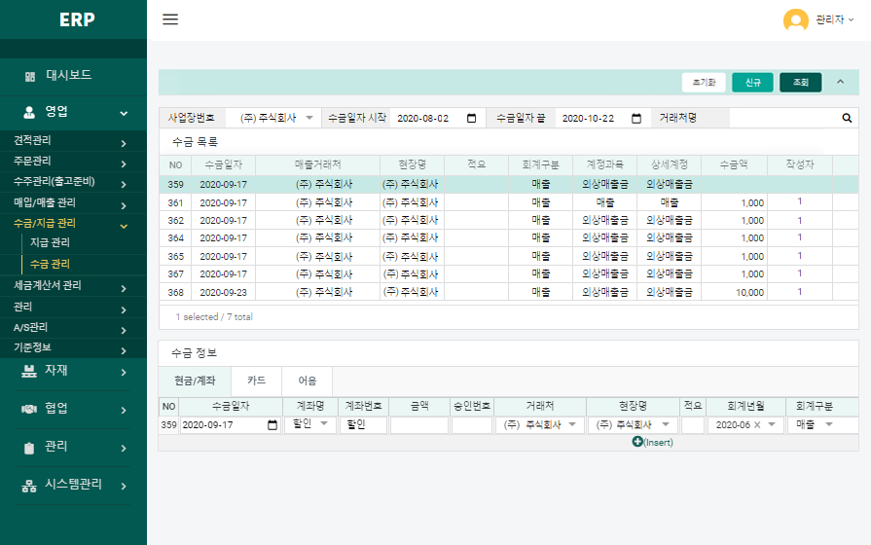Switch to the 어음 tab
Viewport: 871px width, 545px height.
308,381
